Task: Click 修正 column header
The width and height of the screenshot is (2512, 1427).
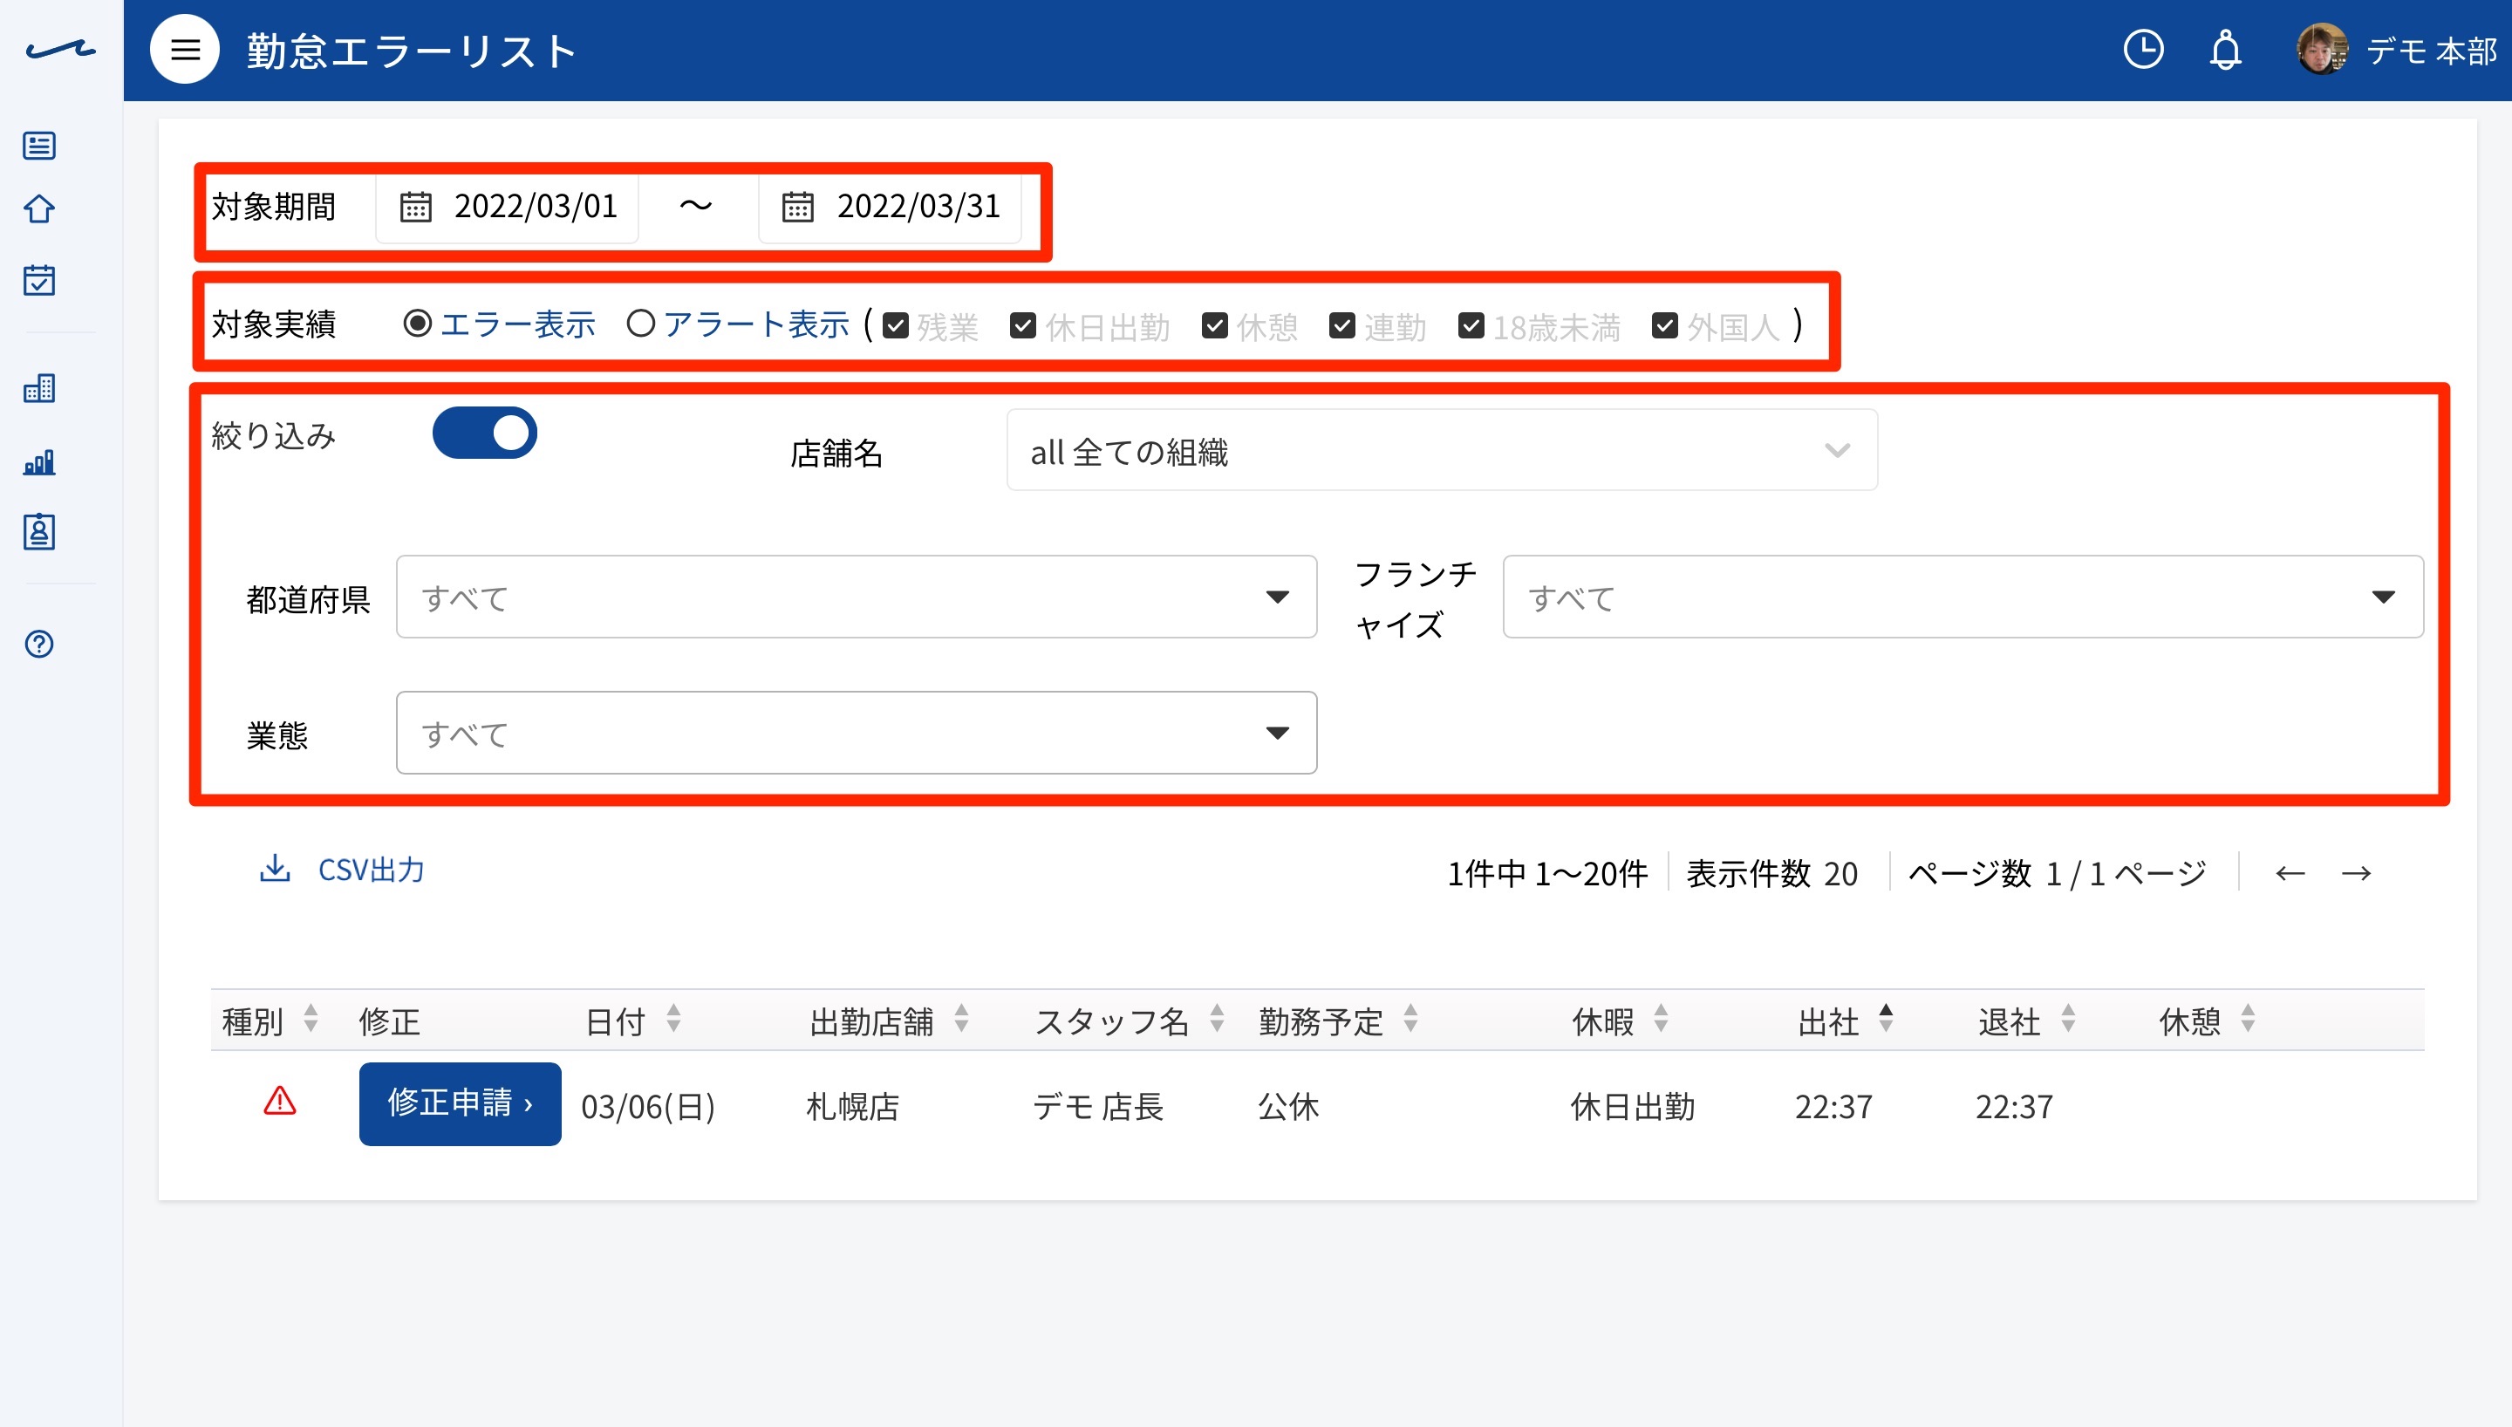Action: (x=390, y=1021)
